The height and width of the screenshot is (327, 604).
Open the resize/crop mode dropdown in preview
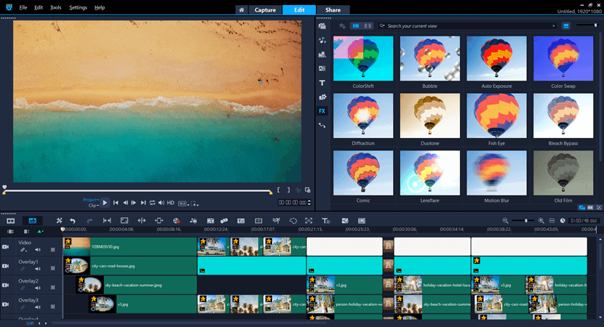(x=195, y=203)
